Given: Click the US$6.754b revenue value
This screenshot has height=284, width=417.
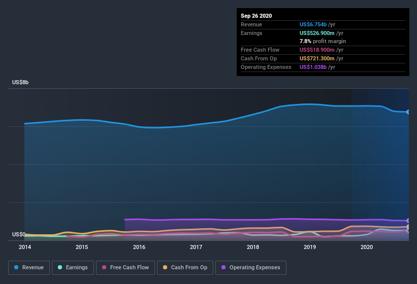Looking at the screenshot, I should pos(313,24).
